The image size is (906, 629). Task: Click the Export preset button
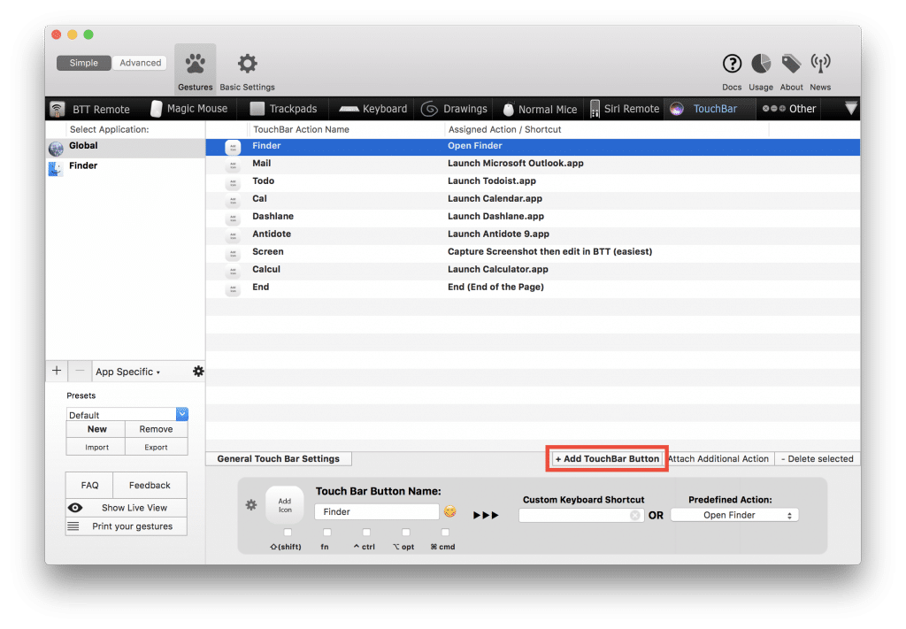pos(156,447)
